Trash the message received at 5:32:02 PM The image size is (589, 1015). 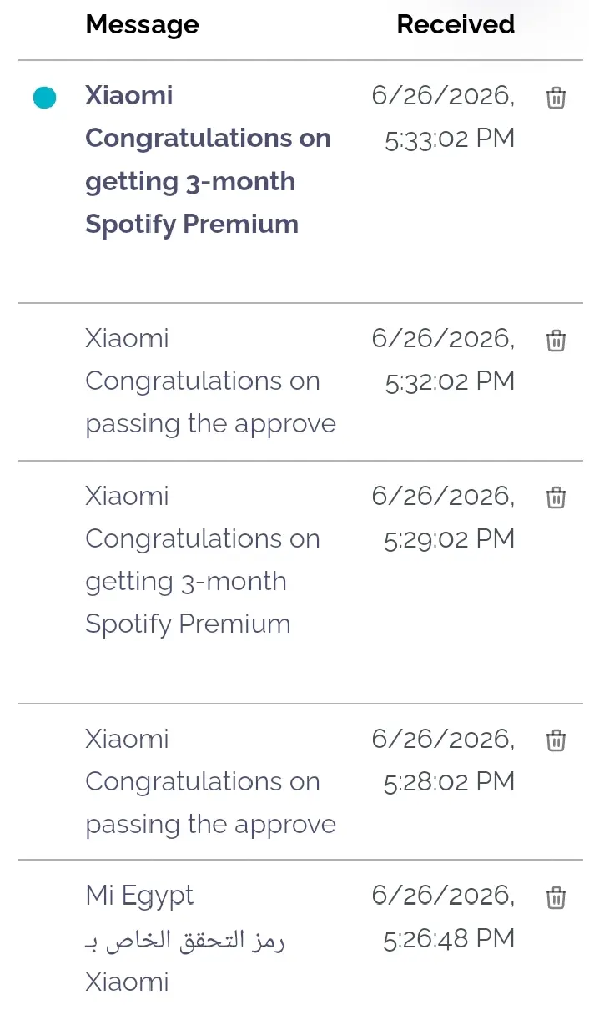[x=556, y=341]
